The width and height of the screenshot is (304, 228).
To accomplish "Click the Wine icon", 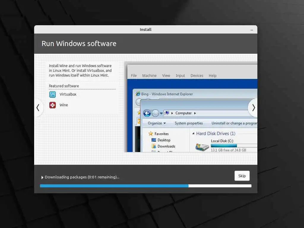I will [x=52, y=105].
